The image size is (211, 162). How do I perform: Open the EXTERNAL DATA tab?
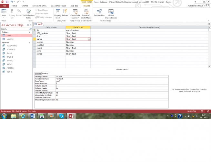point(39,6)
